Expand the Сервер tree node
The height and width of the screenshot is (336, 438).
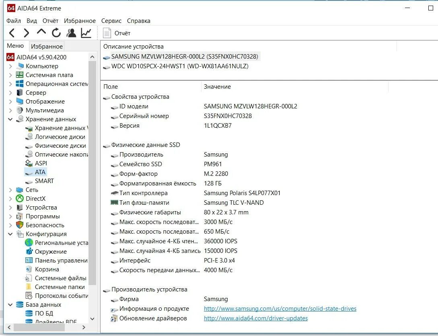(x=10, y=93)
